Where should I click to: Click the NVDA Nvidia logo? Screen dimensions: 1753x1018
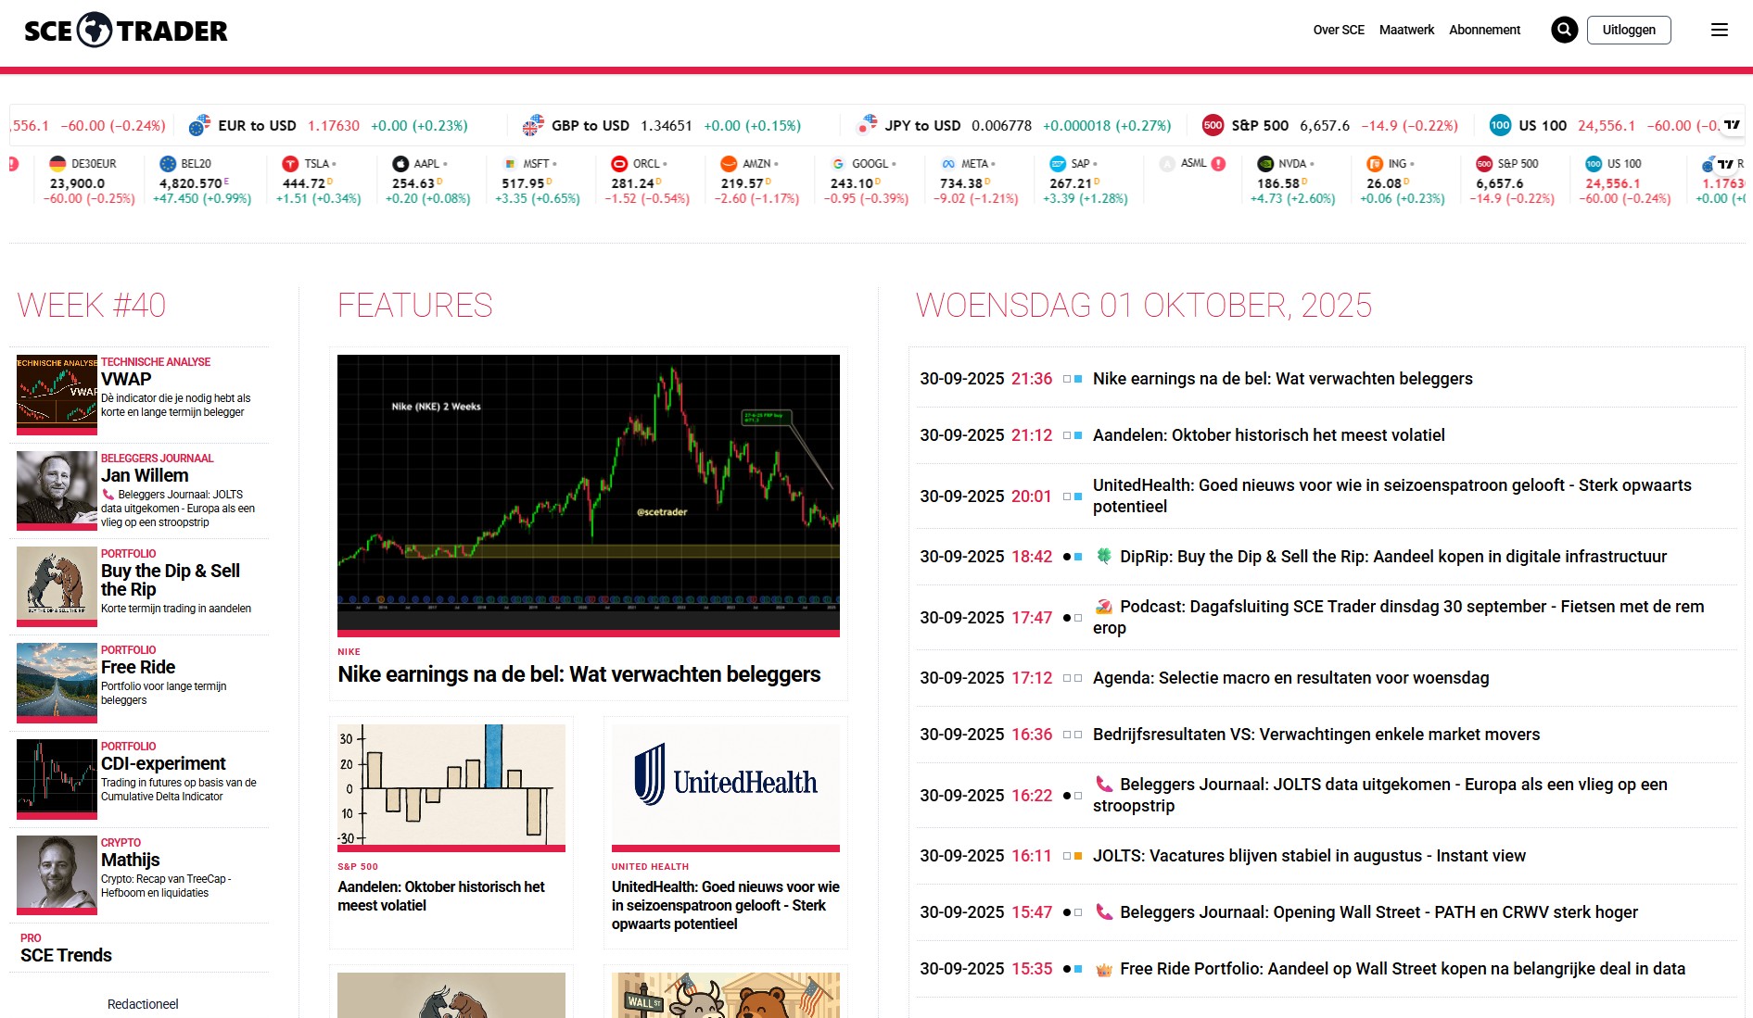click(1265, 164)
